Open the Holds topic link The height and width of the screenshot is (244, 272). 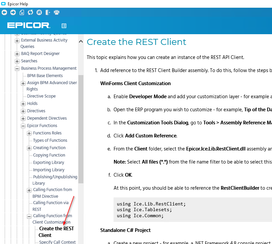tap(32, 104)
